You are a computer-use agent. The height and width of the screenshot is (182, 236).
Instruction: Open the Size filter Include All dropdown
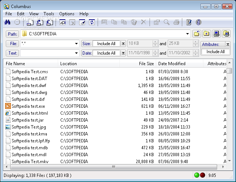coord(123,44)
